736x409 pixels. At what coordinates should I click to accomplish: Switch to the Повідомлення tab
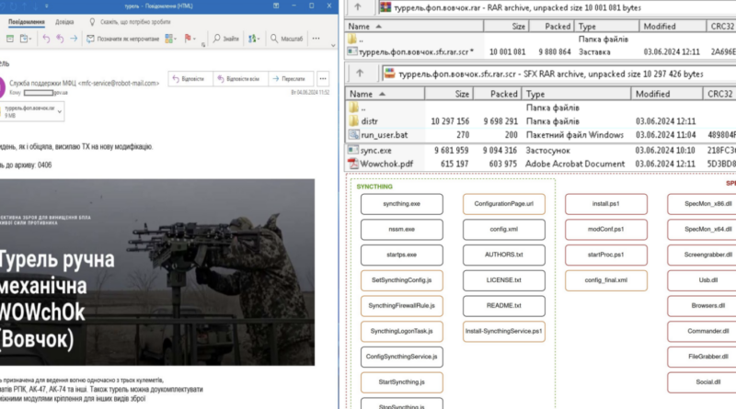(x=27, y=22)
